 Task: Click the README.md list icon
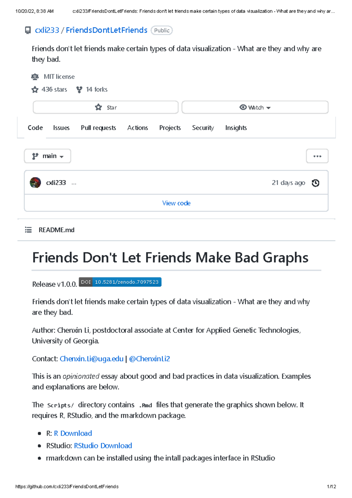click(28, 230)
